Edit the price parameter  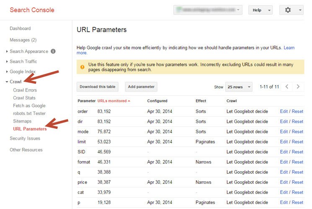(284, 182)
